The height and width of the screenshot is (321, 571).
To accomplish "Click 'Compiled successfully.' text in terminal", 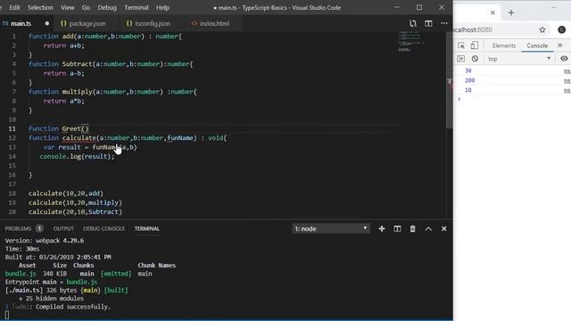I will pyautogui.click(x=73, y=307).
